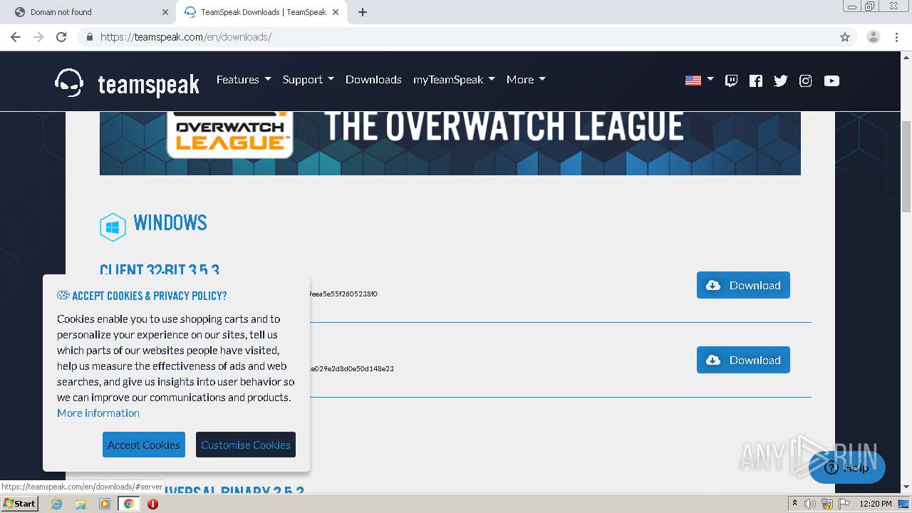This screenshot has height=513, width=912.
Task: Open the More information link
Action: tap(98, 413)
